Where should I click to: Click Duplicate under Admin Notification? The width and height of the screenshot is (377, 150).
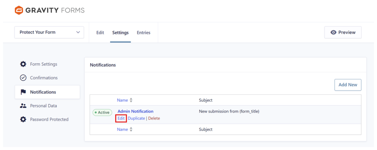(x=136, y=118)
